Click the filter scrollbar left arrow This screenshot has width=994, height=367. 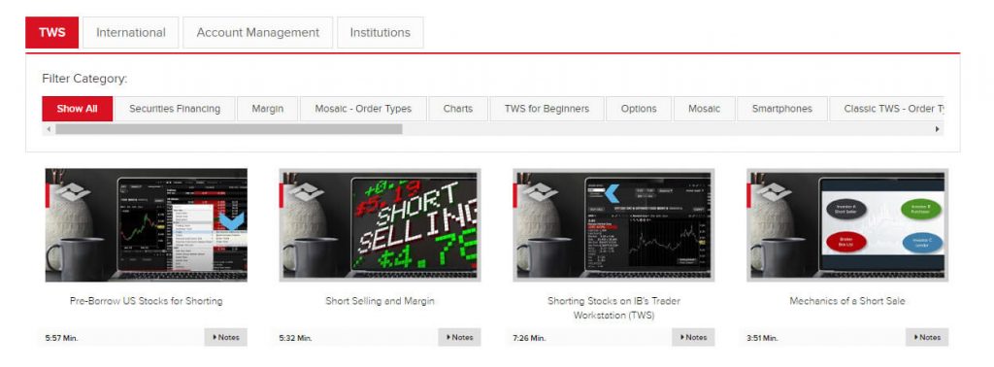pos(49,129)
